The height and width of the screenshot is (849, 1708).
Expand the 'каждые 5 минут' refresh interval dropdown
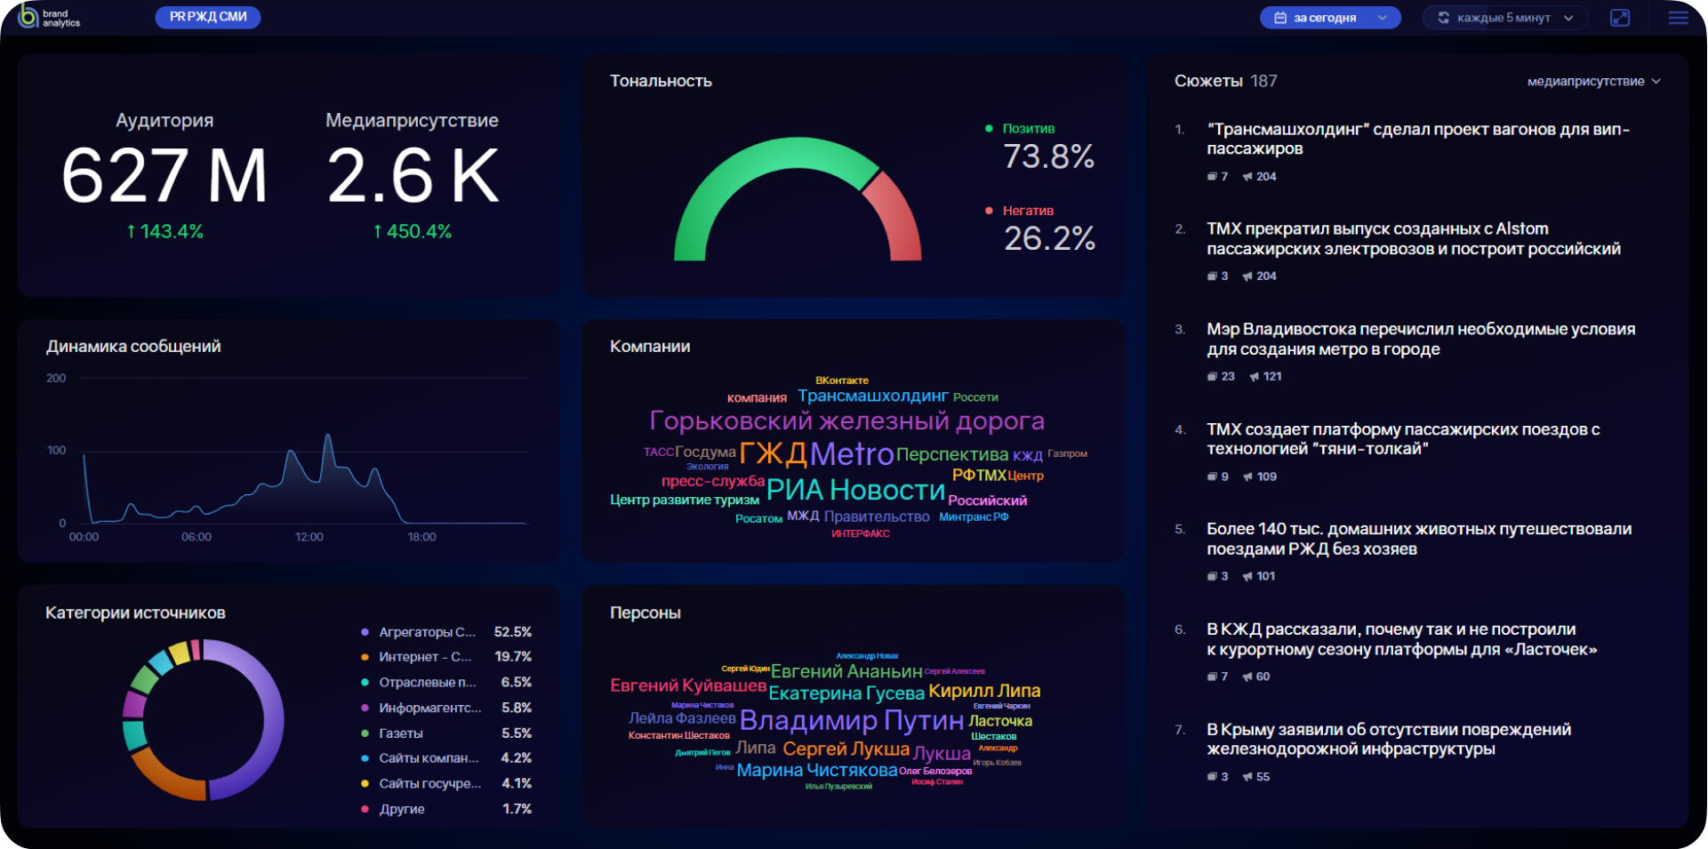click(x=1505, y=18)
